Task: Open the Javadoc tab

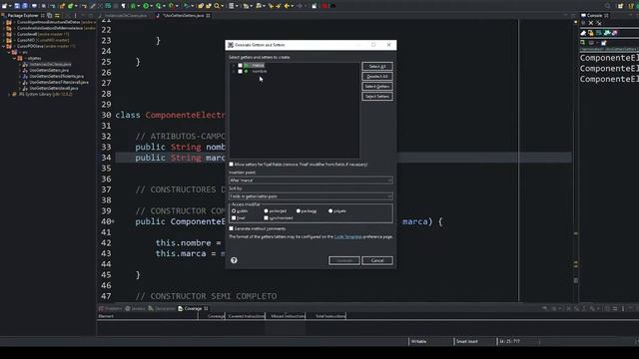Action: pos(135,308)
